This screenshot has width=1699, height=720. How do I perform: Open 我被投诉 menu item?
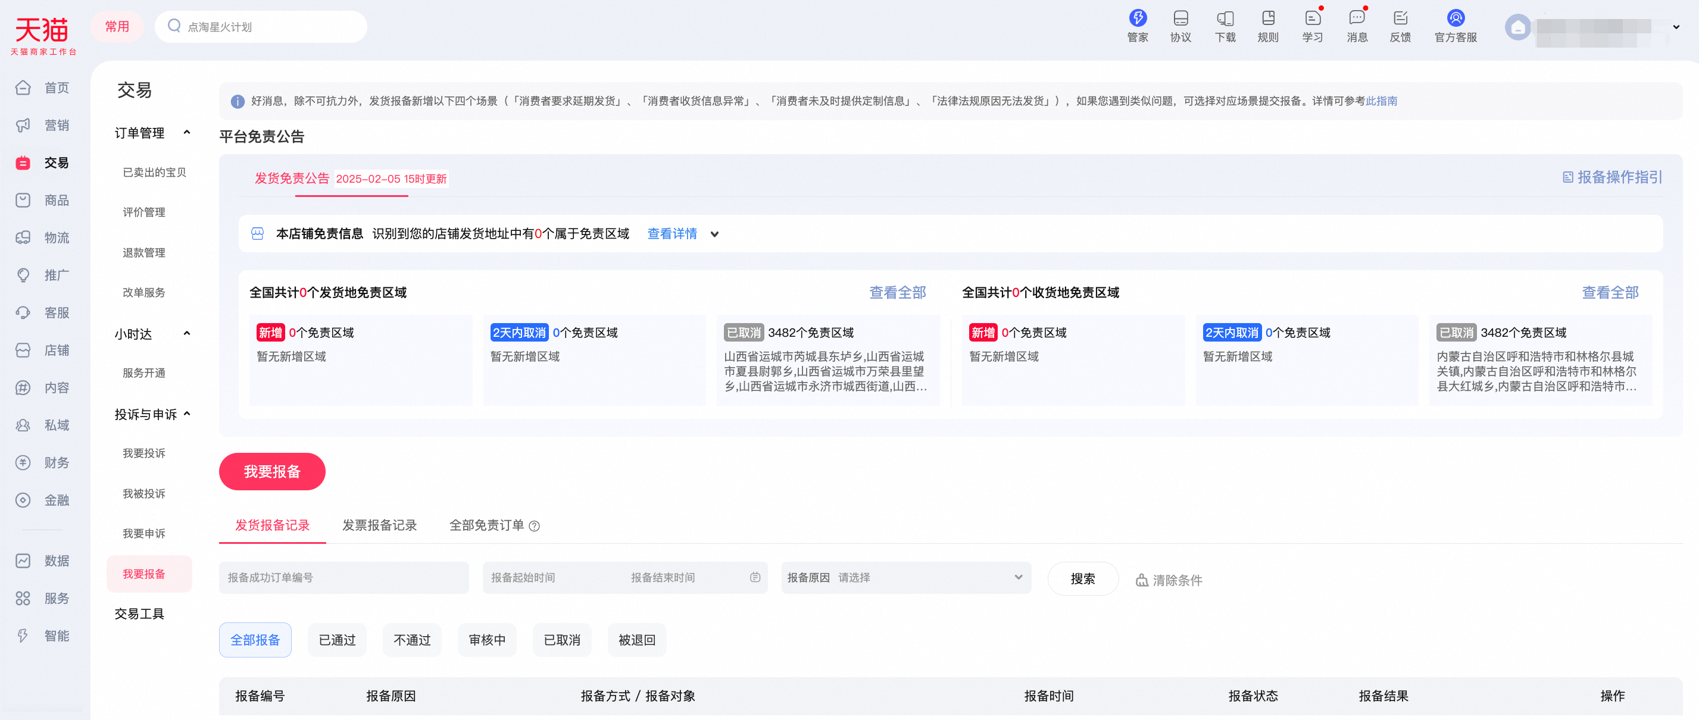144,494
